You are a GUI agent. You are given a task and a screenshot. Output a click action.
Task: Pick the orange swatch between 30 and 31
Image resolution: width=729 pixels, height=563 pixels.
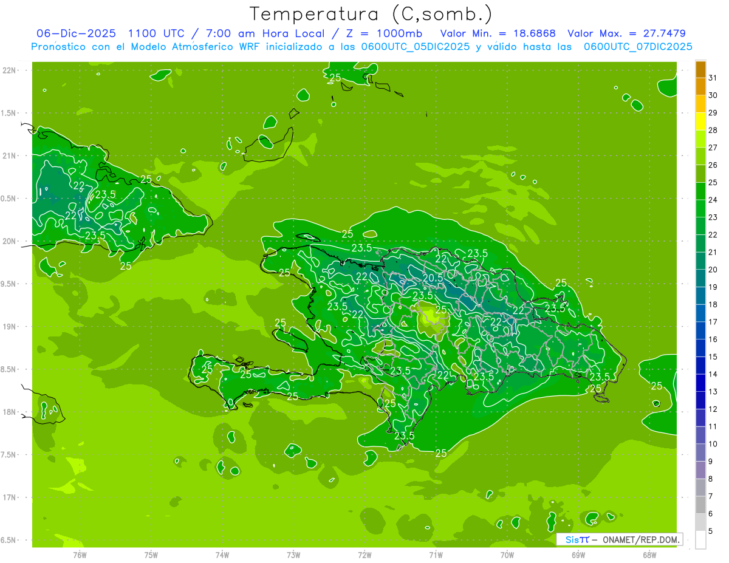point(700,87)
